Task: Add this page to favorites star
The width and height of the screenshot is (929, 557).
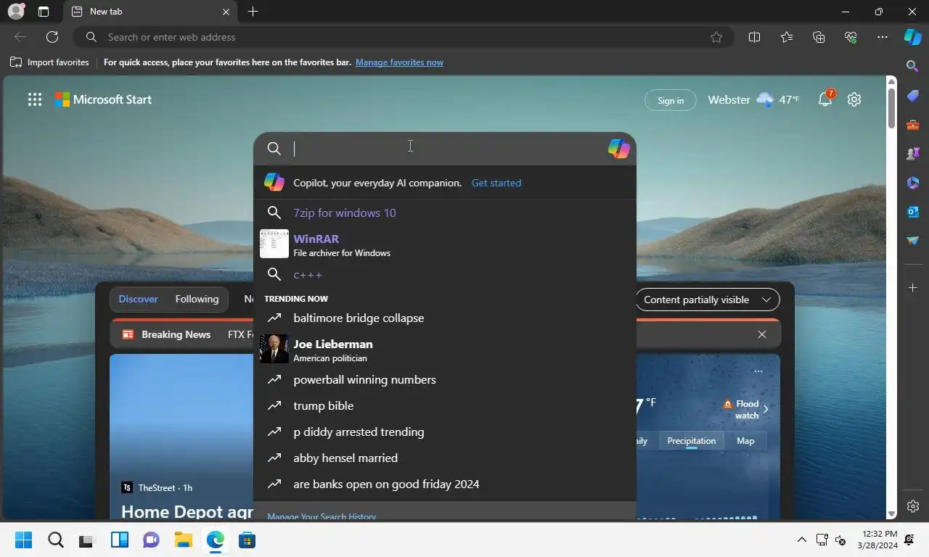Action: 716,37
